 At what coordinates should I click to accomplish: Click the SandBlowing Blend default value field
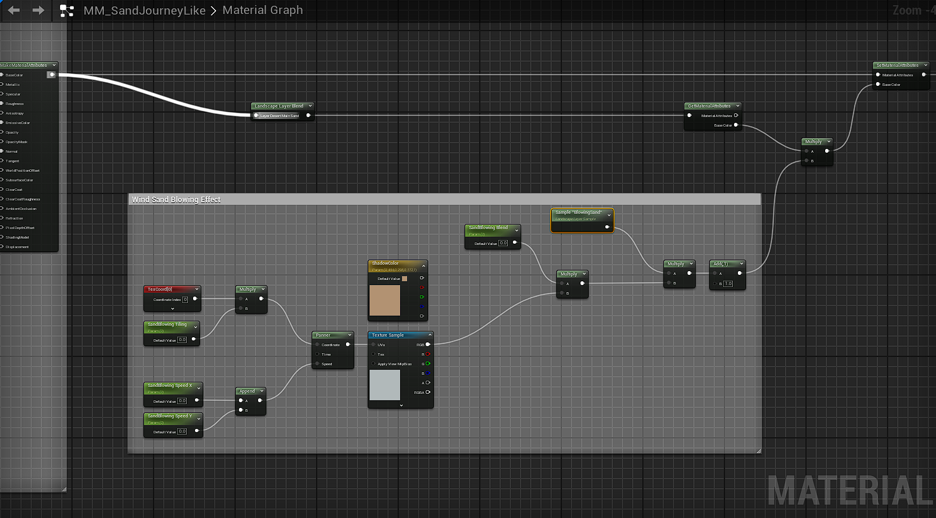(503, 243)
